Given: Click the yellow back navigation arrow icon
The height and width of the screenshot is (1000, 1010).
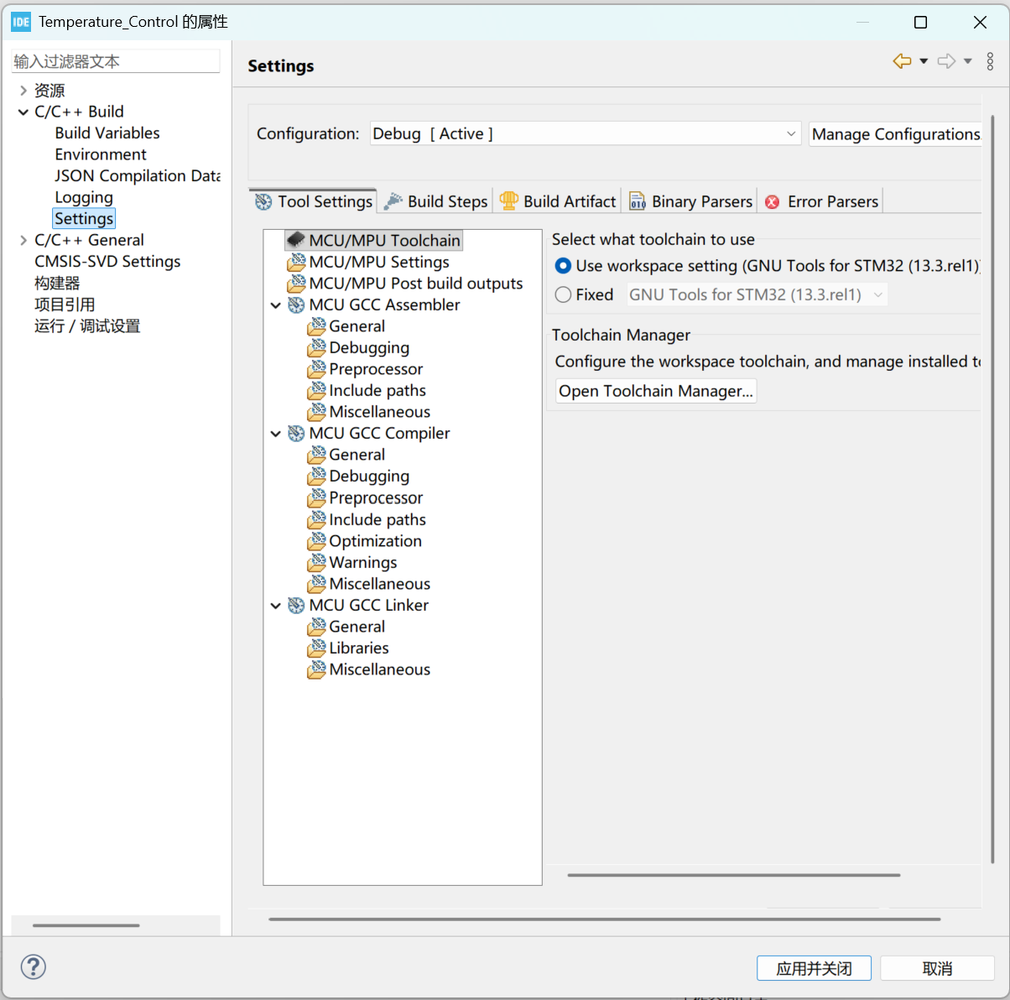Looking at the screenshot, I should point(901,61).
